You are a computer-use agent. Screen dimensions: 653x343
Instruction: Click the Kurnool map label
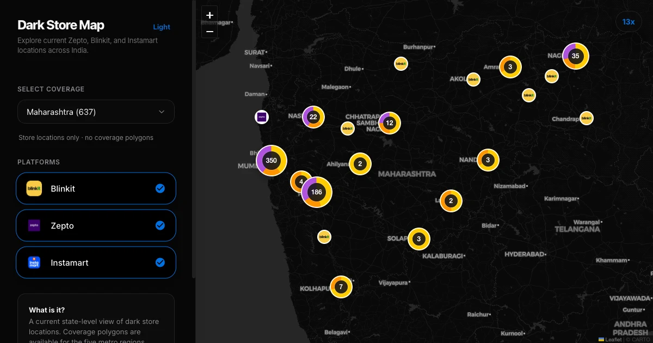point(512,333)
